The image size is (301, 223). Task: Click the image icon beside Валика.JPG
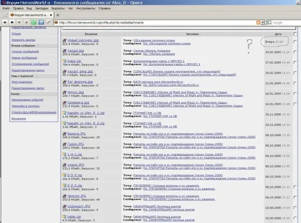(x=65, y=134)
